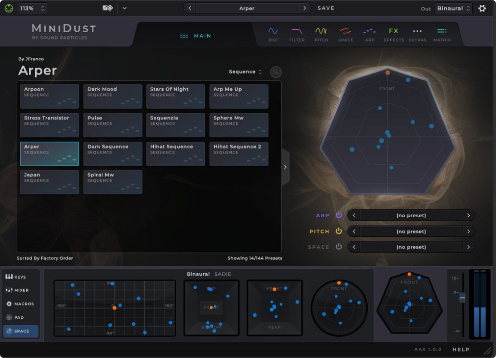Go to previous preset in top bar
496x358 pixels.
(189, 8)
